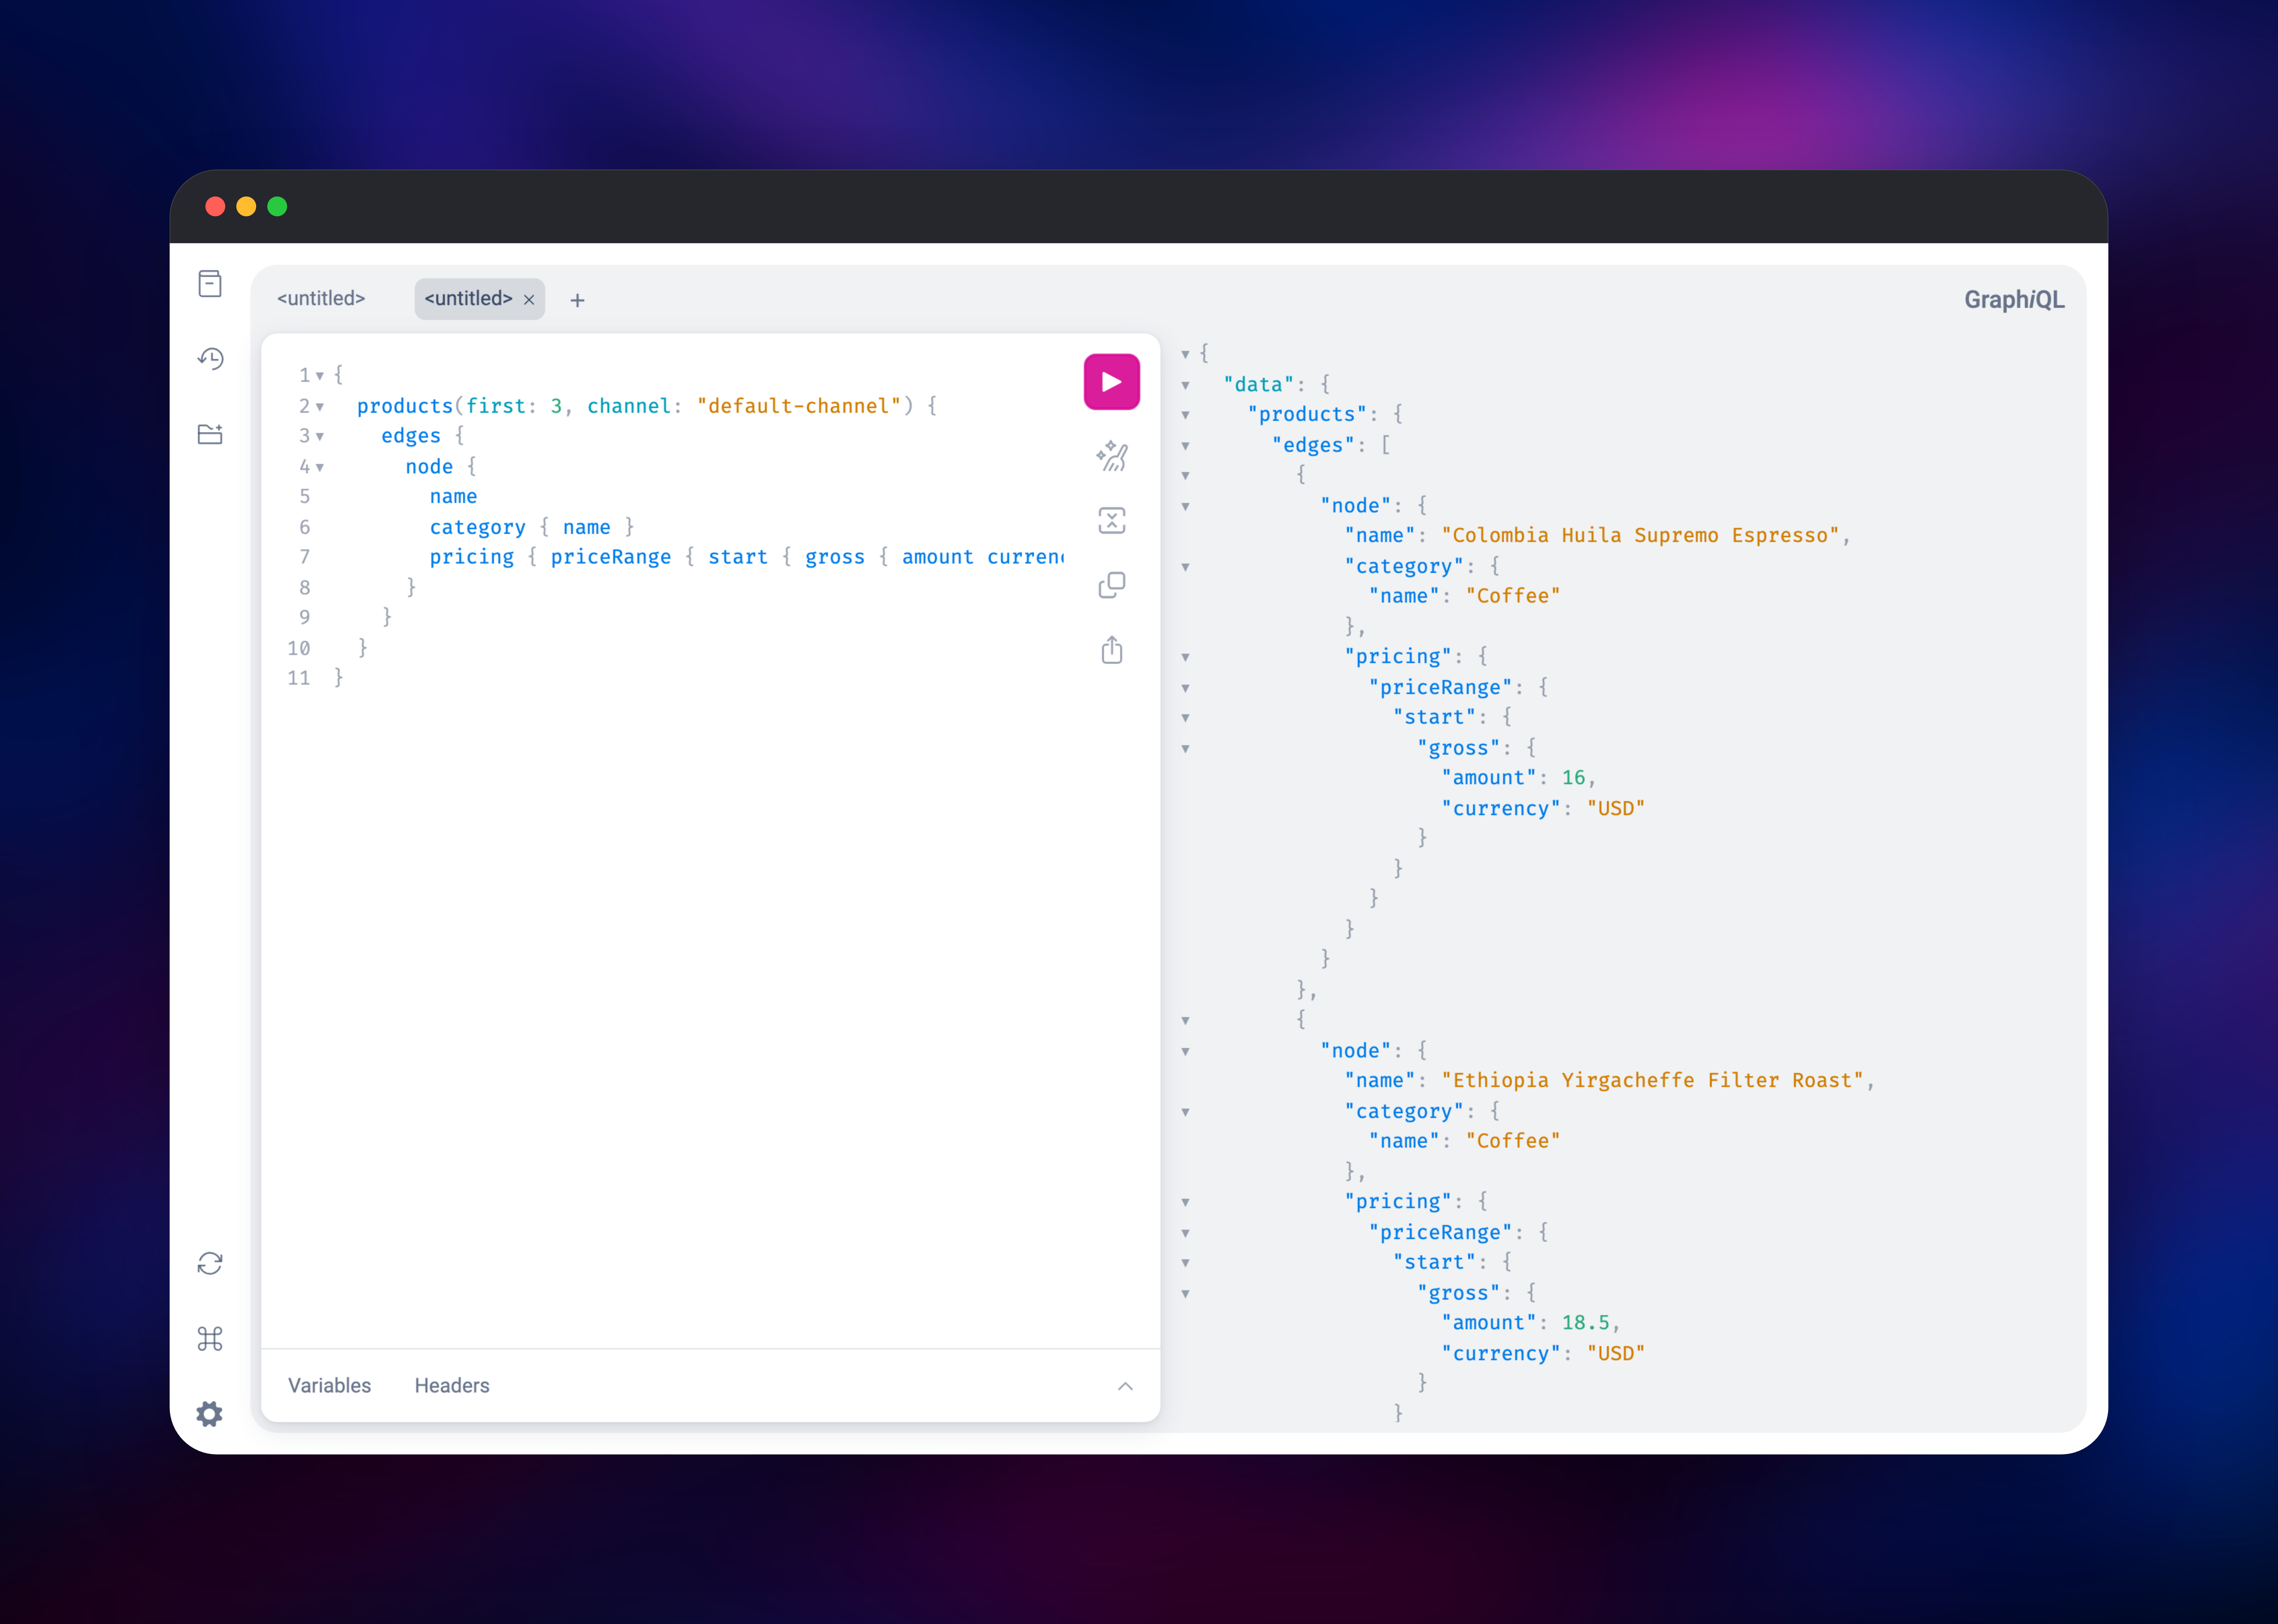Re-fetch the GraphQL schema icon
The width and height of the screenshot is (2278, 1624).
click(x=210, y=1264)
